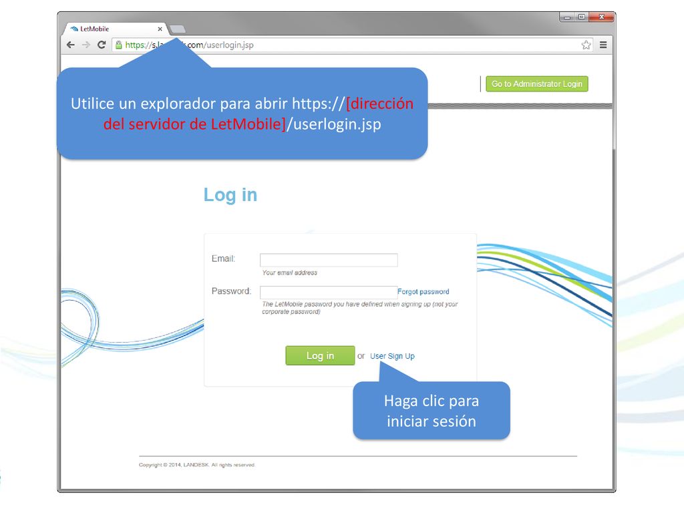
Task: Minimize the browser window
Action: (x=567, y=17)
